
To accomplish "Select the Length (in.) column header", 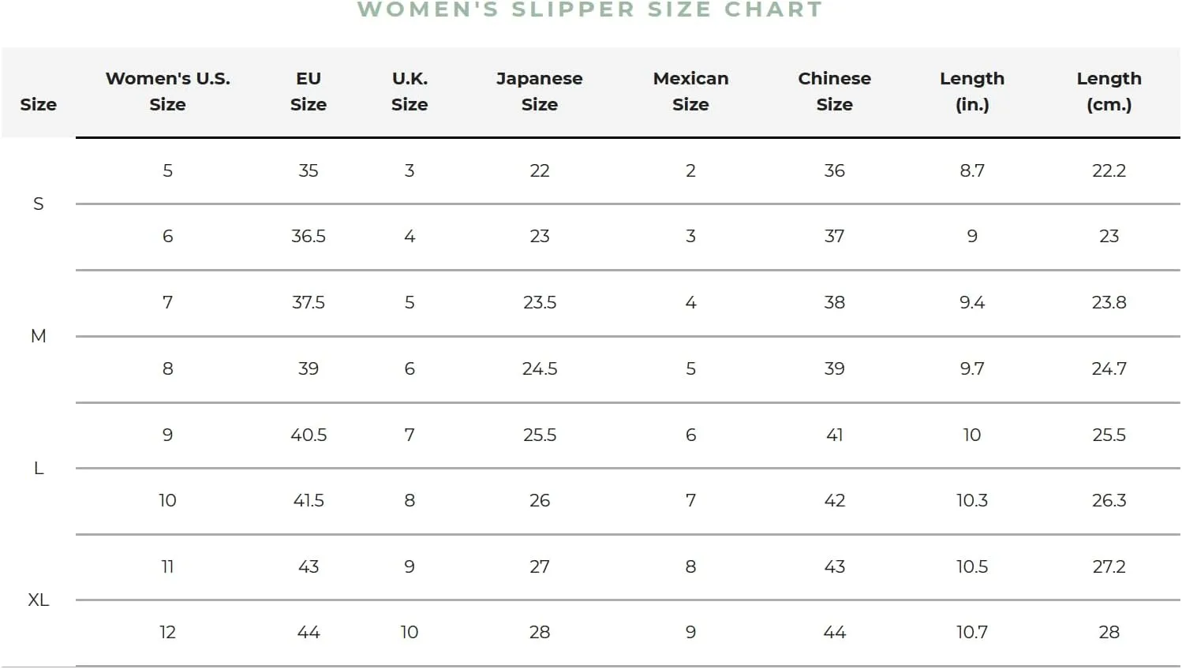I will click(x=972, y=92).
